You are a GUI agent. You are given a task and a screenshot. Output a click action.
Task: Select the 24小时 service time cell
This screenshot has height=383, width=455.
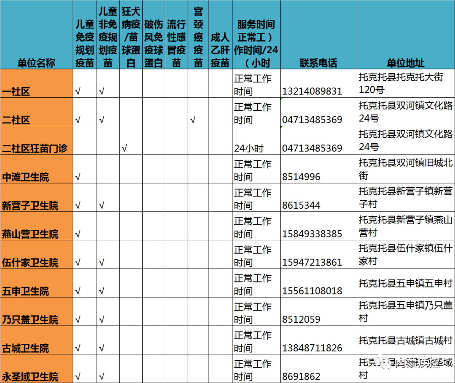pyautogui.click(x=256, y=140)
